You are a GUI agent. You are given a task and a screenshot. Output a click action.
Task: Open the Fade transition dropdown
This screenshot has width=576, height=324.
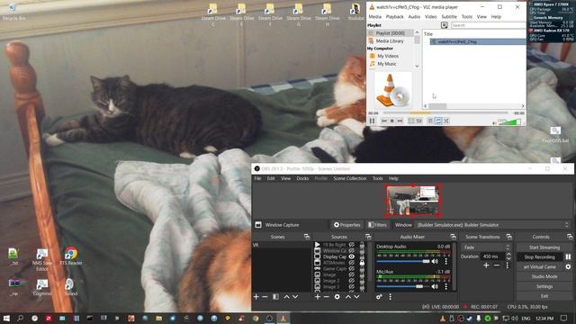coord(486,247)
